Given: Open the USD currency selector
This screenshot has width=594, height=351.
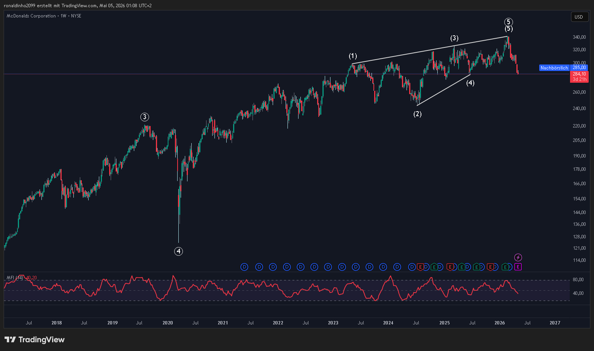Looking at the screenshot, I should click(x=580, y=17).
